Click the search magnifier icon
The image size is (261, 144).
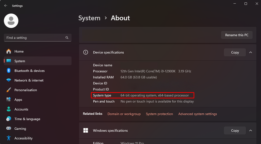(x=67, y=38)
